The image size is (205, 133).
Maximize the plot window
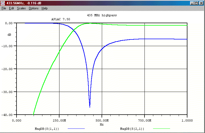click(196, 3)
